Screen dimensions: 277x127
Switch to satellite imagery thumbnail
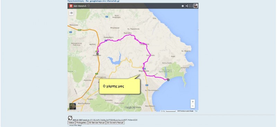coord(72,106)
